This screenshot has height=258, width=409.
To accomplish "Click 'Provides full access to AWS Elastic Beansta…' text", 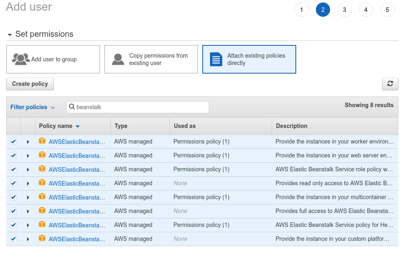I will pos(334,211).
